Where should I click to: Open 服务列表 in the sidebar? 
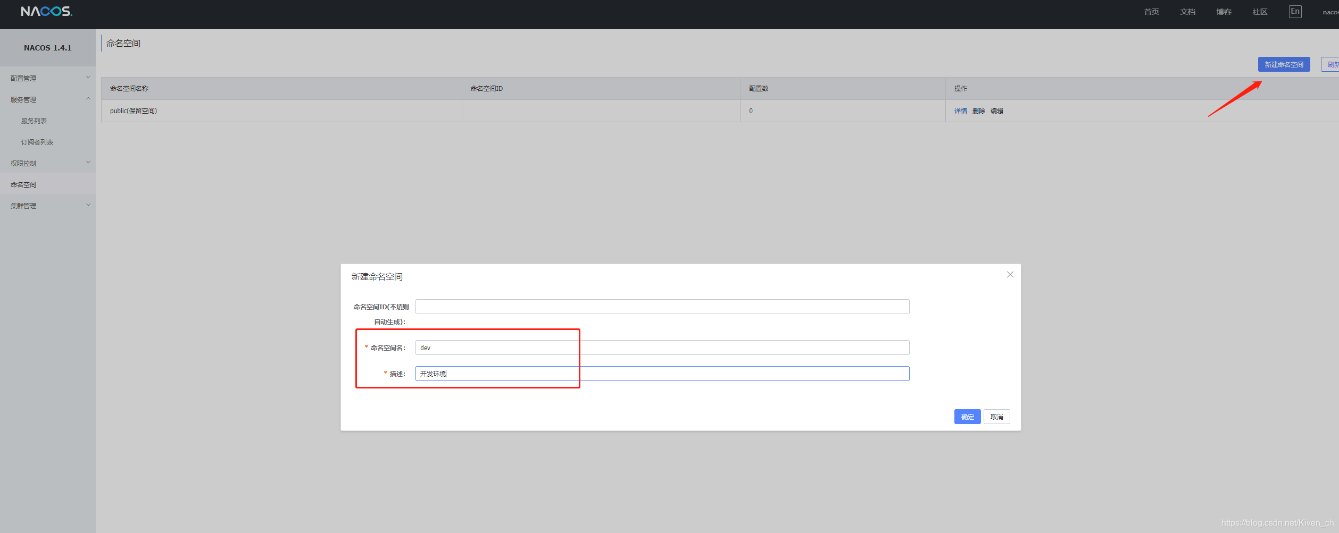point(34,121)
